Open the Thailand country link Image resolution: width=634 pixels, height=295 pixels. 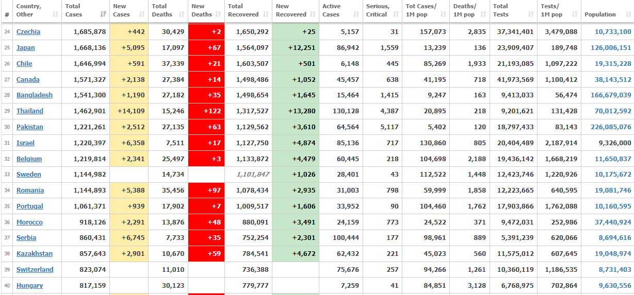pyautogui.click(x=30, y=111)
